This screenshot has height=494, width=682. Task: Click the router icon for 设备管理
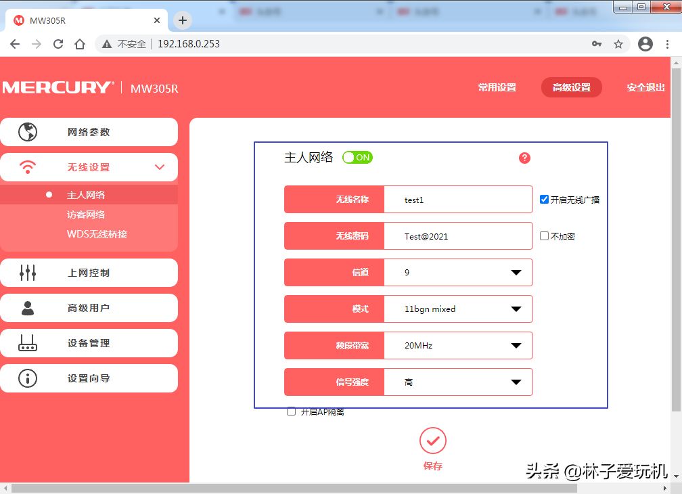coord(28,343)
